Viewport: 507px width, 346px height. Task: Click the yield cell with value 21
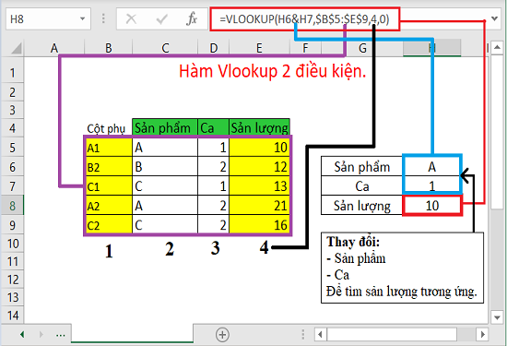pos(260,206)
